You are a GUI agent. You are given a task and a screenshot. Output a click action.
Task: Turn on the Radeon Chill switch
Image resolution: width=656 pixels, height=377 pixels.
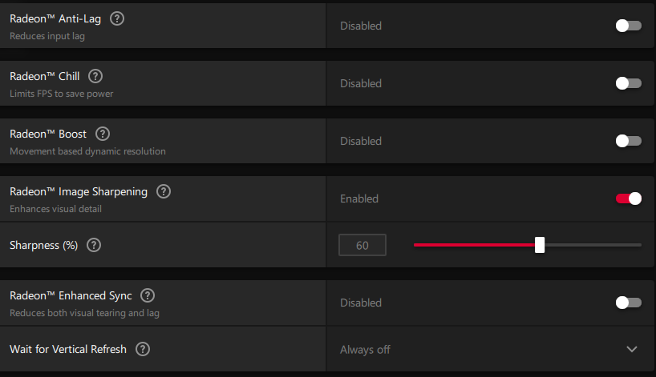(628, 83)
